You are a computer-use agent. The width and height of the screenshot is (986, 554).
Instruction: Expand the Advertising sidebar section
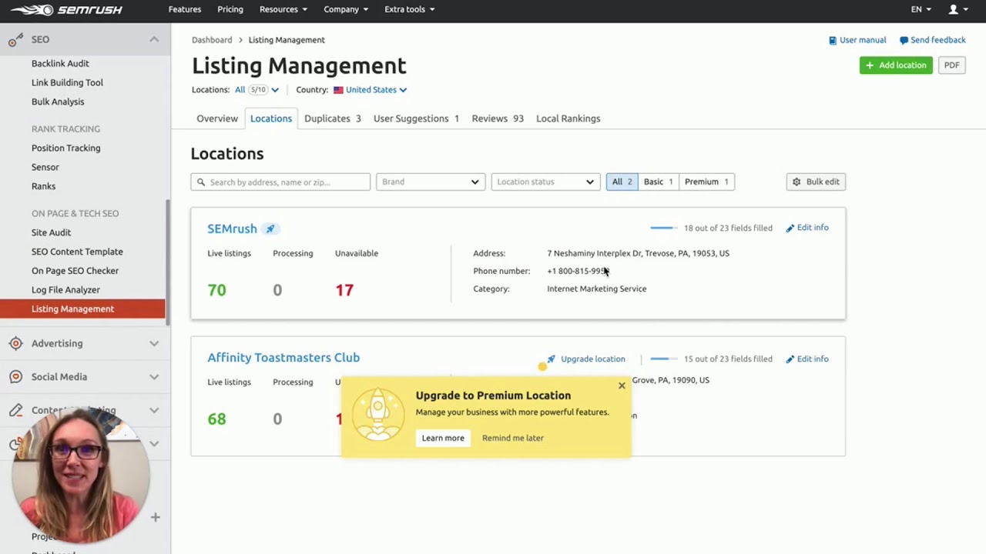(x=154, y=343)
